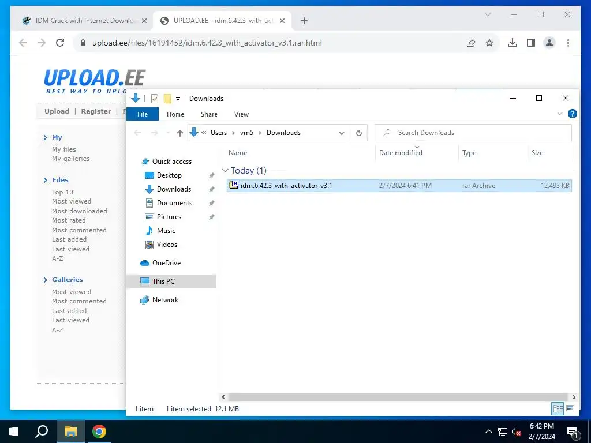
Task: Click the Properties quick access toolbar icon
Action: (x=155, y=99)
